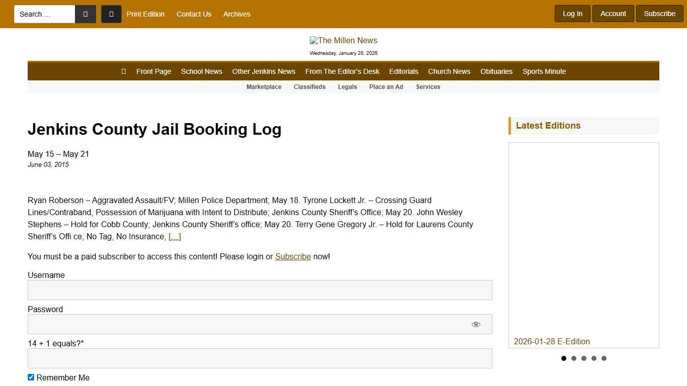This screenshot has height=386, width=687.
Task: Open the 2026-01-28 E-Edition
Action: tap(552, 341)
